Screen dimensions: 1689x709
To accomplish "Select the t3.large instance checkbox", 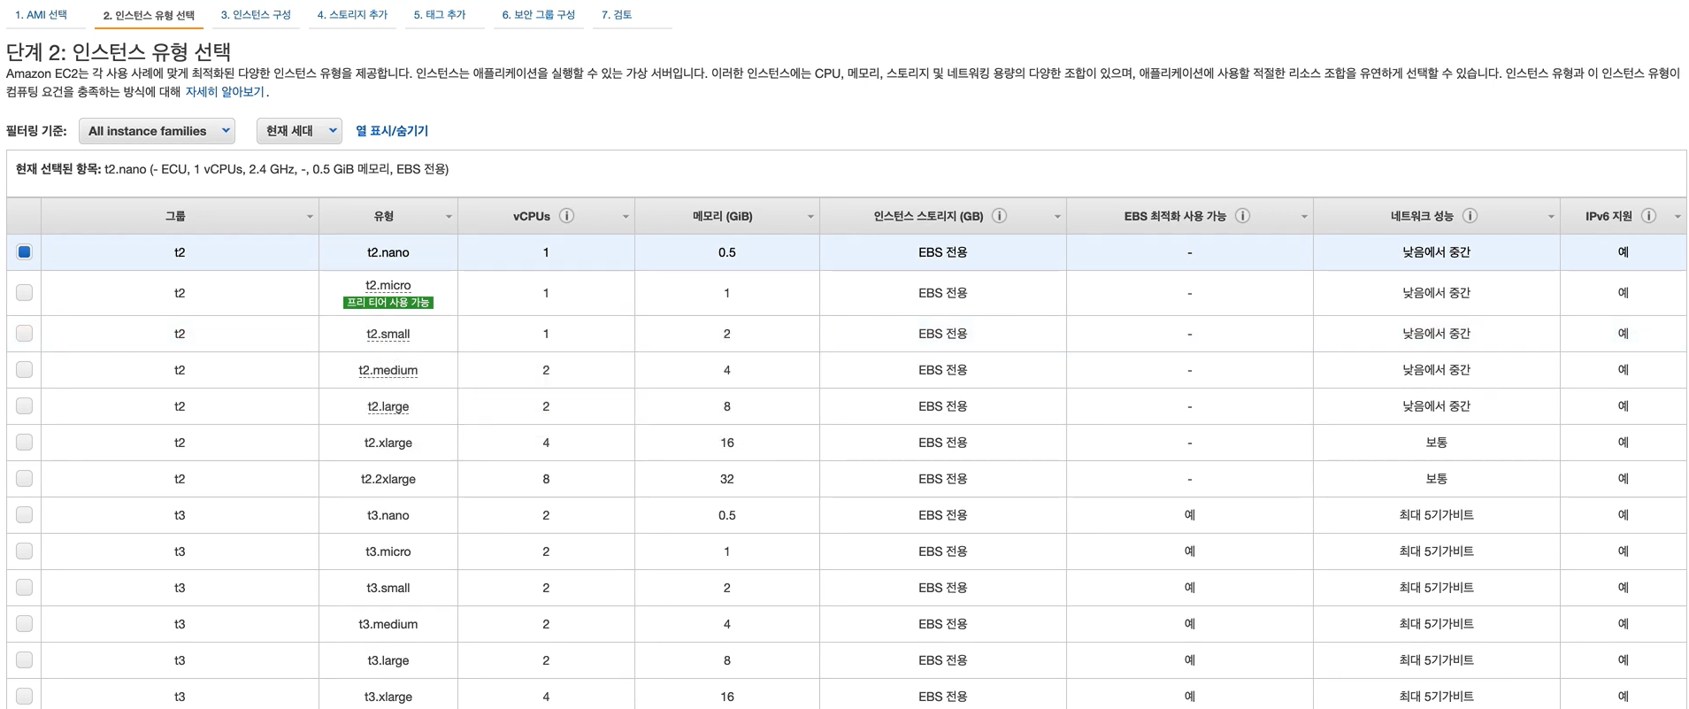I will click(x=25, y=660).
